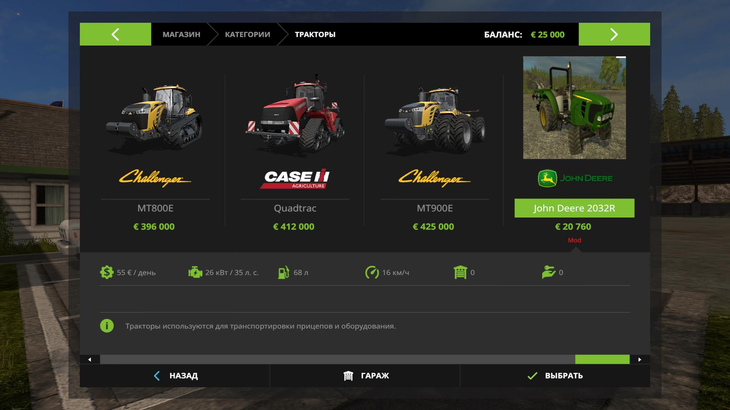Click the leased hand icon
Viewport: 730px width, 410px height.
[x=549, y=273]
